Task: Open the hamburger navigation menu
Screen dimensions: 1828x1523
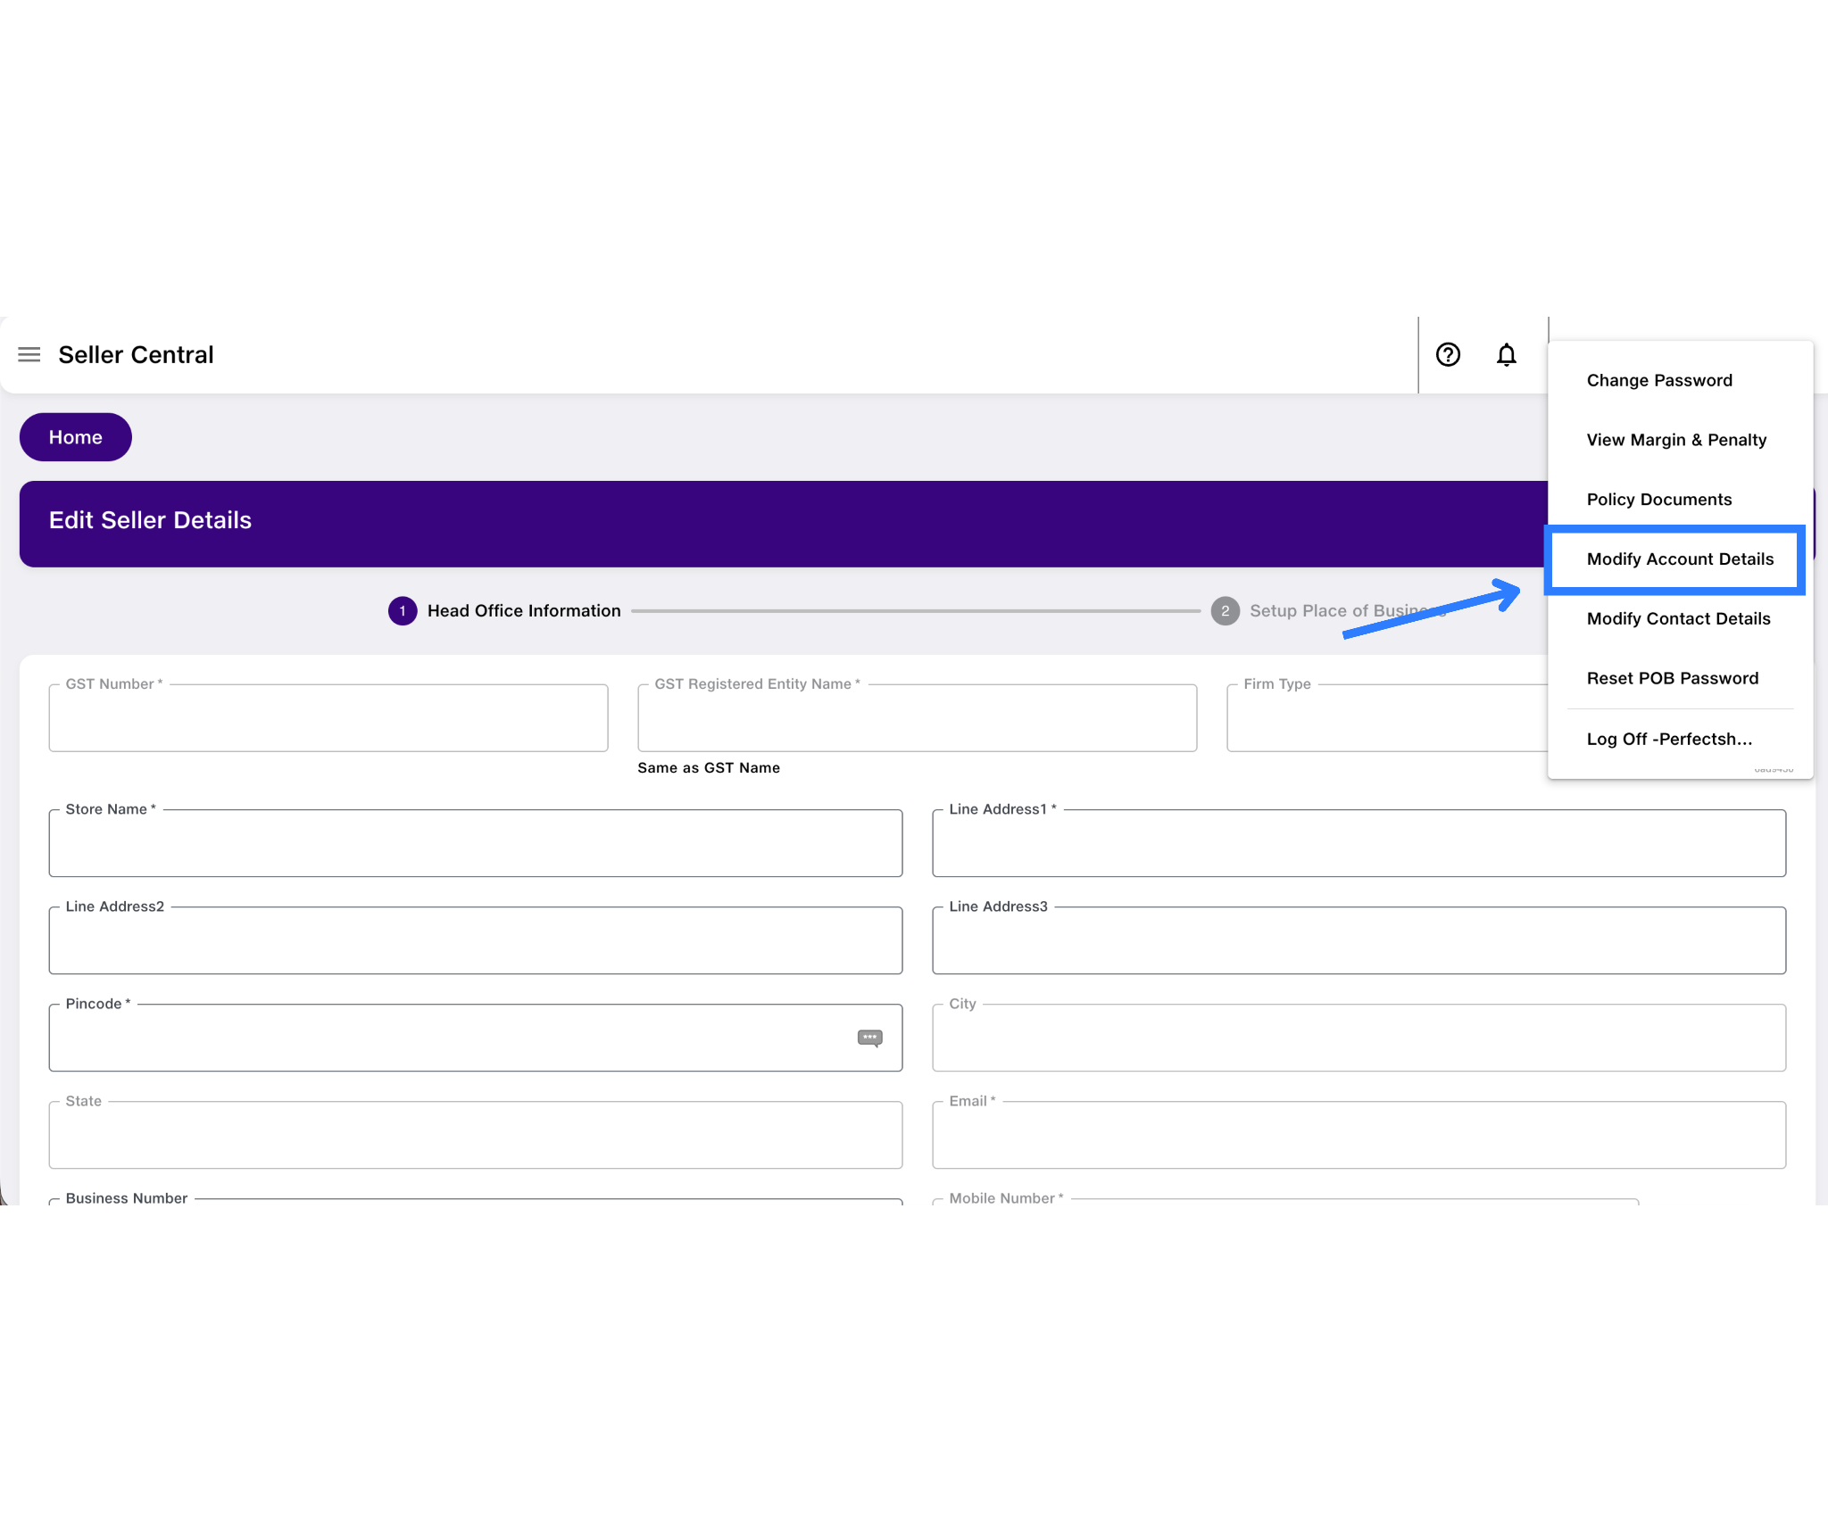Action: tap(29, 354)
